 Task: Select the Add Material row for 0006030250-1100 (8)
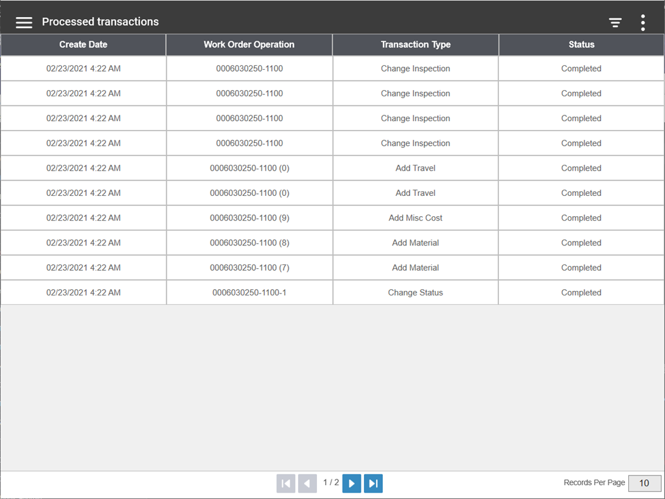415,242
